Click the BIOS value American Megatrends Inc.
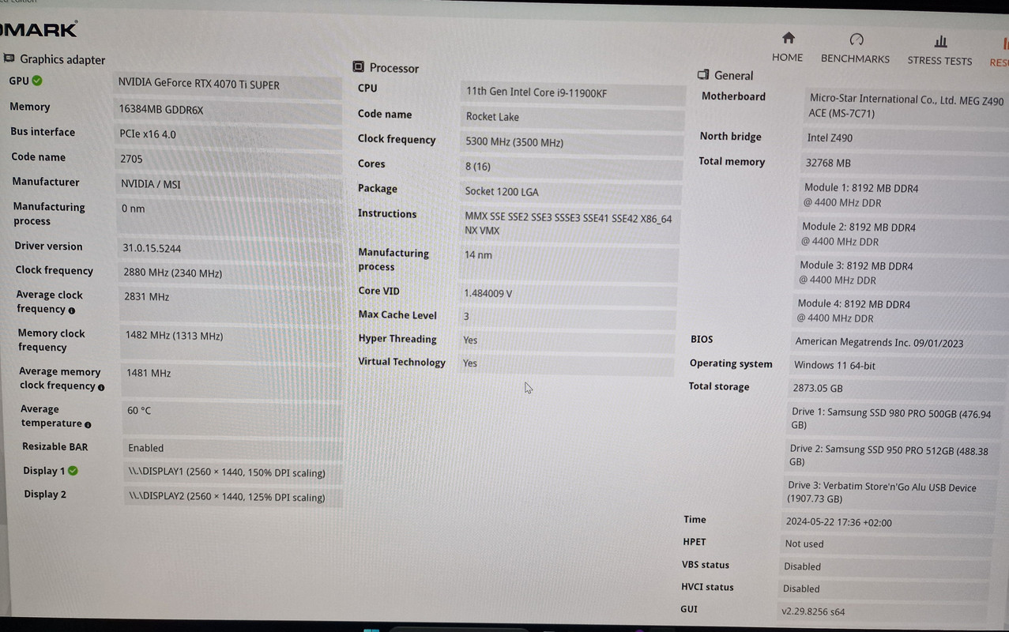The height and width of the screenshot is (632, 1009). coord(879,343)
